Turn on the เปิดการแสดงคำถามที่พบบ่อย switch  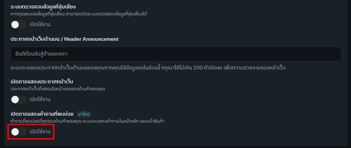(x=18, y=131)
